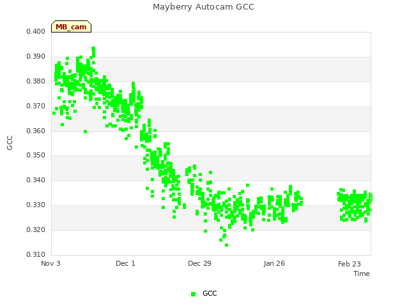409x306 pixels.
Task: Click the GCC legend label text
Action: pyautogui.click(x=210, y=293)
